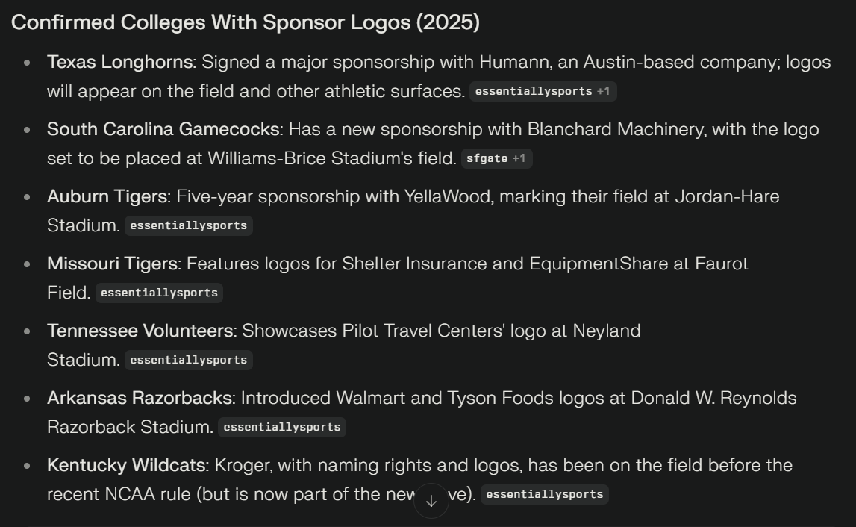This screenshot has height=527, width=856.
Task: Click the bold South Carolina Gamecocks text
Action: [163, 129]
